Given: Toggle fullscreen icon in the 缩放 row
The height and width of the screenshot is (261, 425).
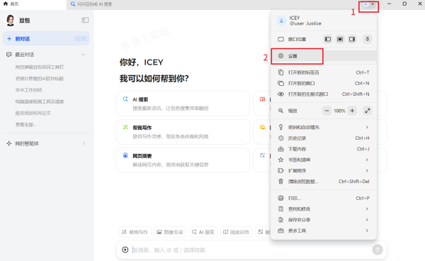Looking at the screenshot, I should coord(367,111).
